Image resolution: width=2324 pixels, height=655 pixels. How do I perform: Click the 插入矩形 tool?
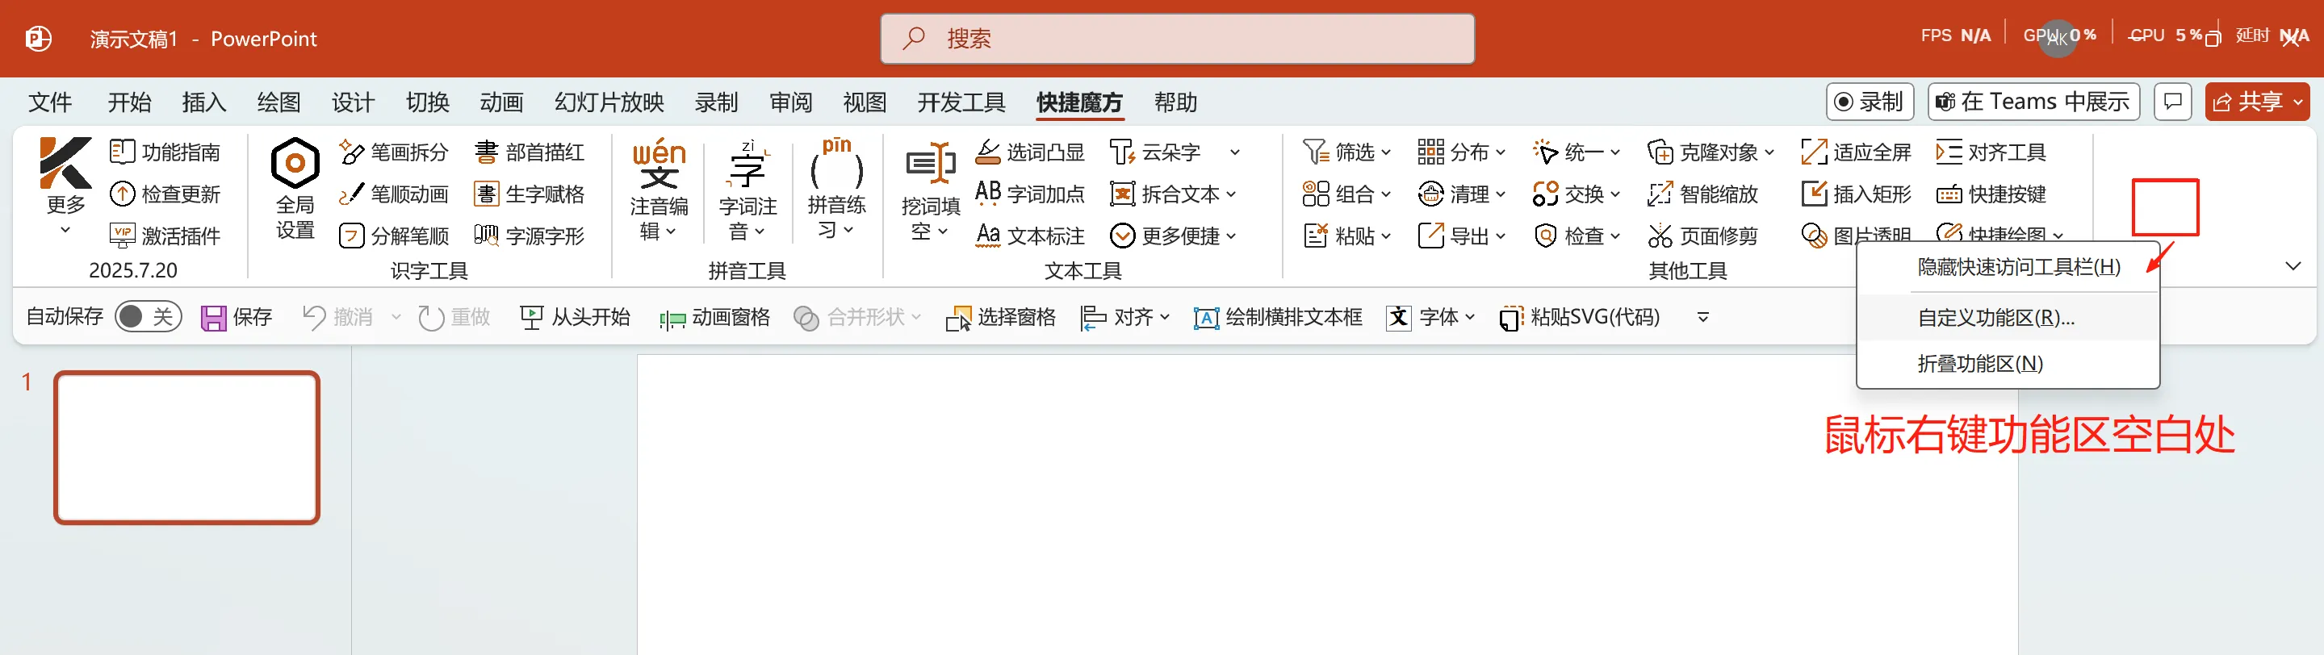pos(1856,194)
